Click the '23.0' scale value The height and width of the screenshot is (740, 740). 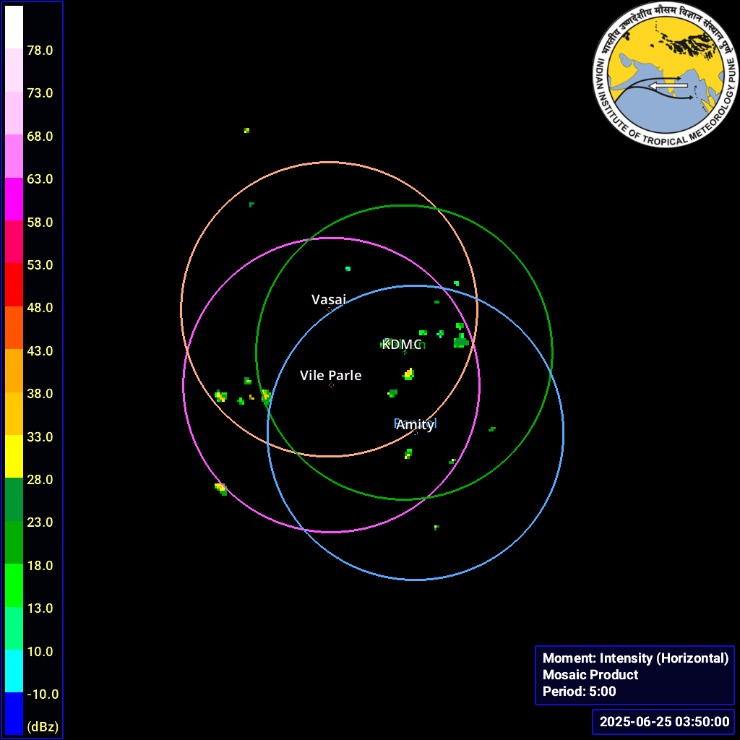(x=40, y=522)
